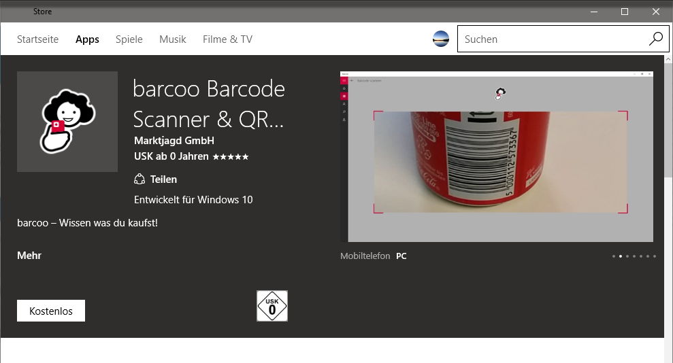Click the USK 0 rating badge
Image resolution: width=673 pixels, height=363 pixels.
(272, 306)
